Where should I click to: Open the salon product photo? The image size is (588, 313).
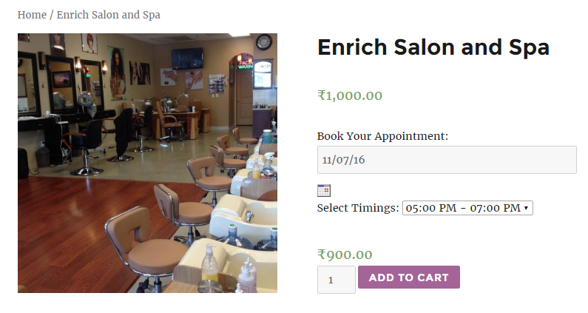pyautogui.click(x=147, y=163)
